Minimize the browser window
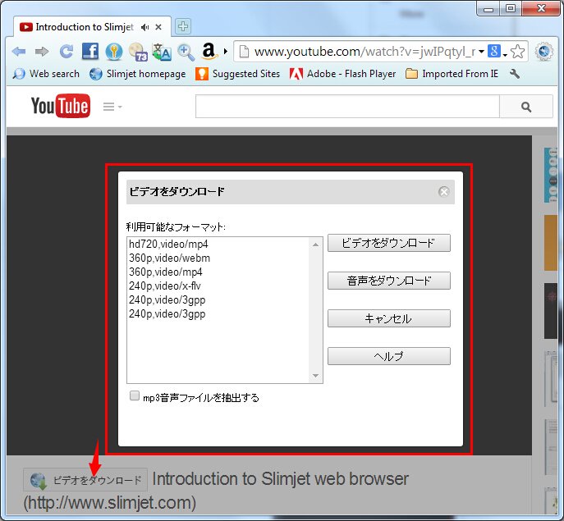Image resolution: width=564 pixels, height=521 pixels. pos(488,9)
